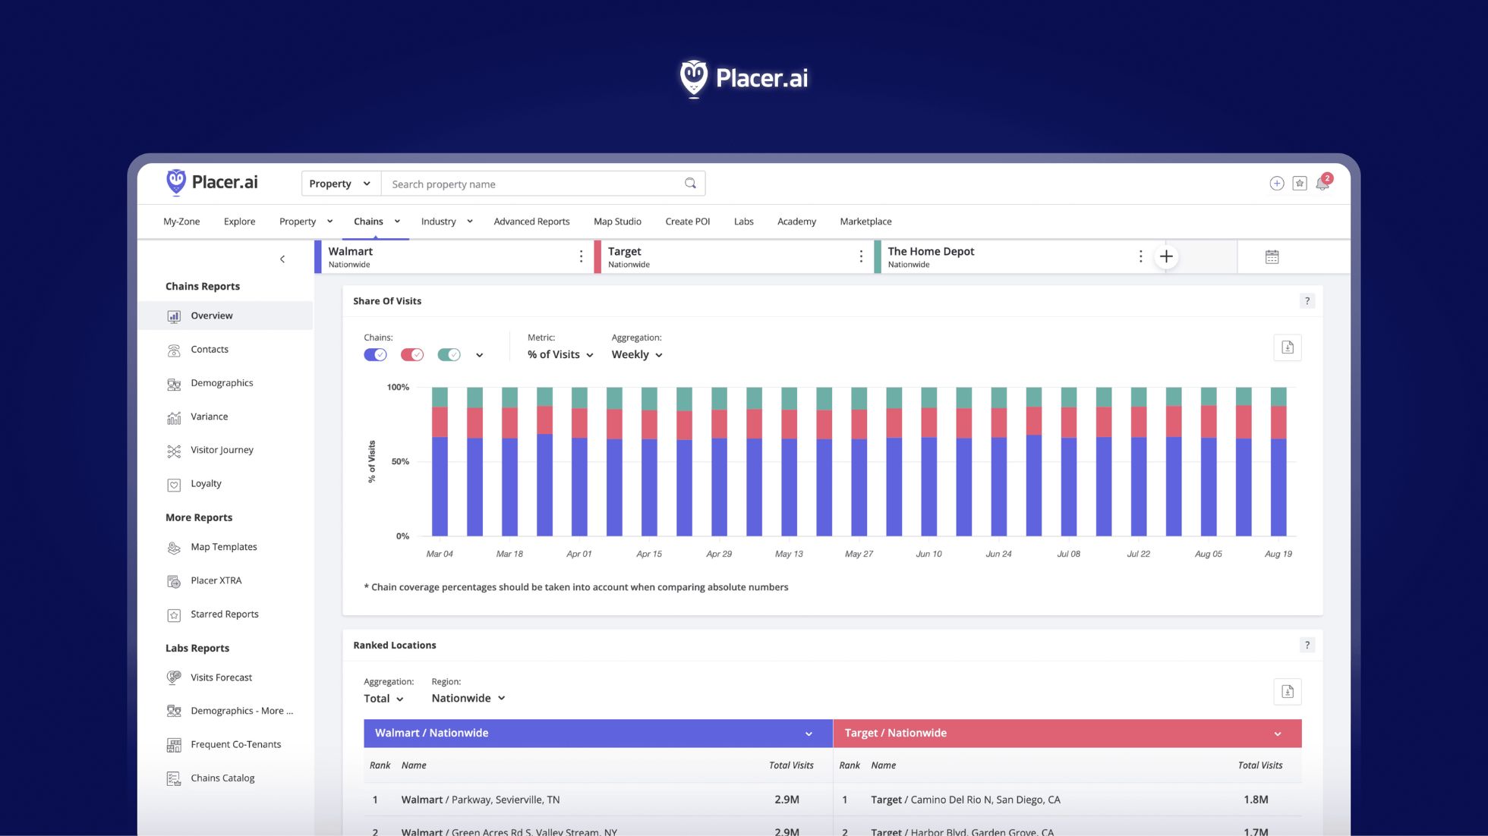The width and height of the screenshot is (1488, 836).
Task: Open the Aggregation Weekly dropdown
Action: click(x=636, y=354)
